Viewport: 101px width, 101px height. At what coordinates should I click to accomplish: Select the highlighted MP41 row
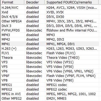[x=50, y=44]
